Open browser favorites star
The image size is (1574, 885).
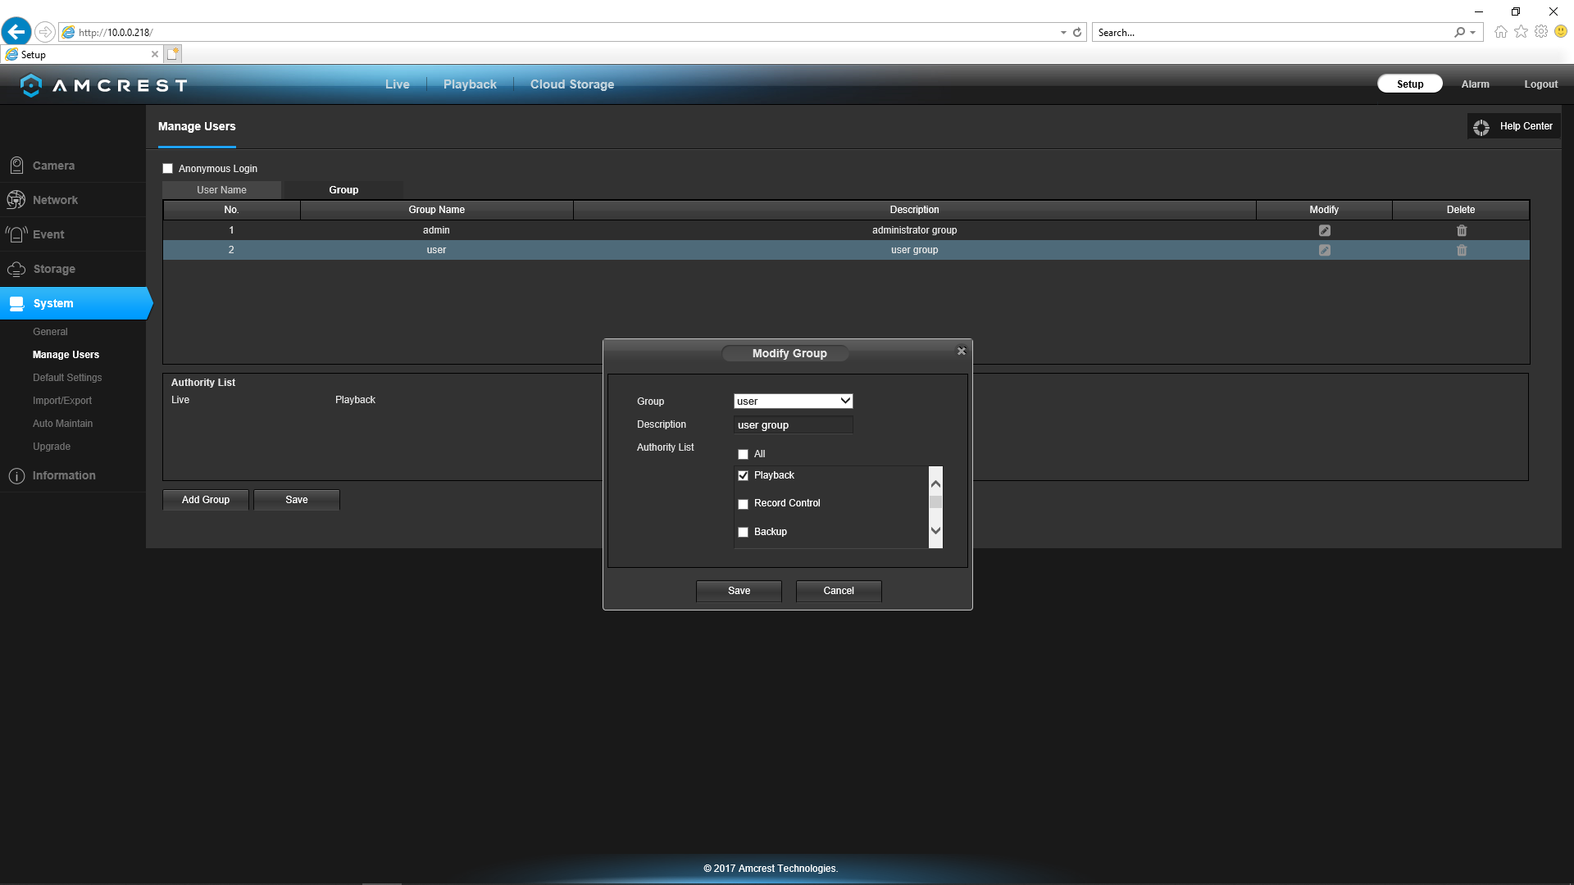click(1521, 32)
